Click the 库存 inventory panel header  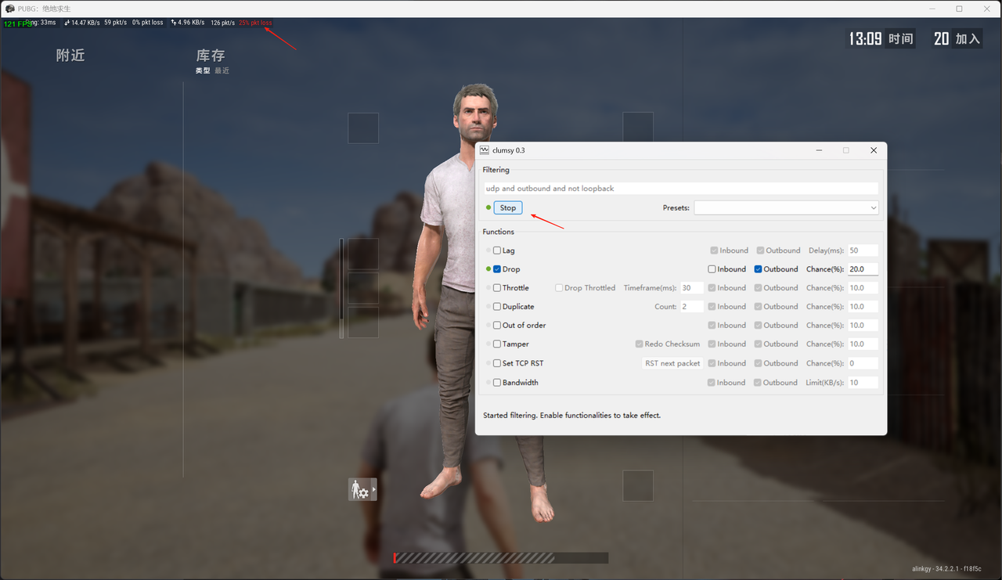(211, 56)
